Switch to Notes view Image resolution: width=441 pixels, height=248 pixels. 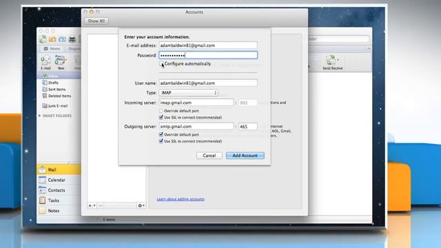click(x=59, y=211)
